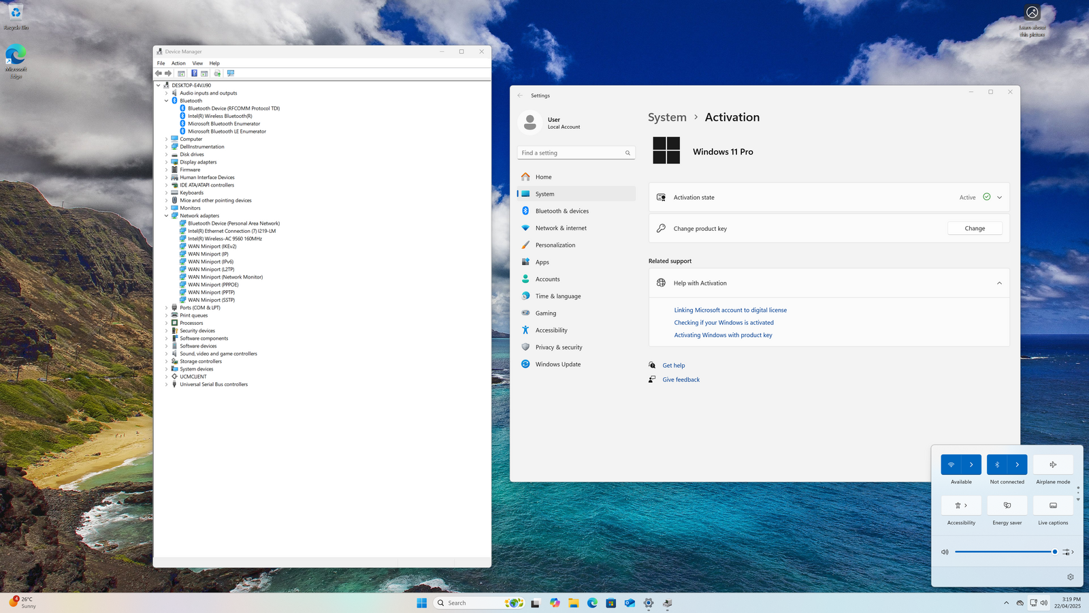Toggle Wi-Fi in quick settings panel
1089x613 pixels.
pyautogui.click(x=951, y=465)
